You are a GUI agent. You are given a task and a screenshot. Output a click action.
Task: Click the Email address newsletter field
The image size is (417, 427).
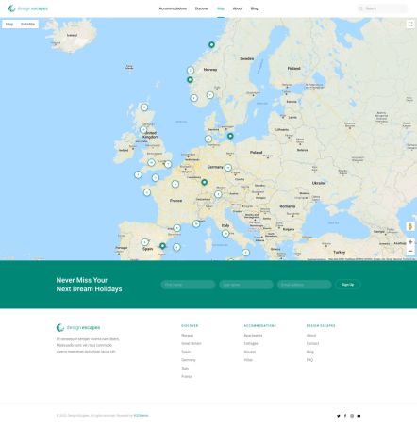(x=304, y=285)
